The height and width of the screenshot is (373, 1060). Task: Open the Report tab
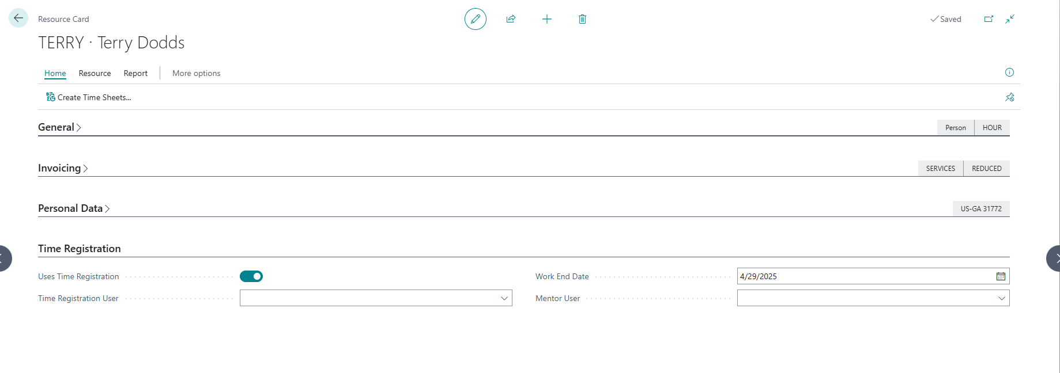(x=135, y=73)
